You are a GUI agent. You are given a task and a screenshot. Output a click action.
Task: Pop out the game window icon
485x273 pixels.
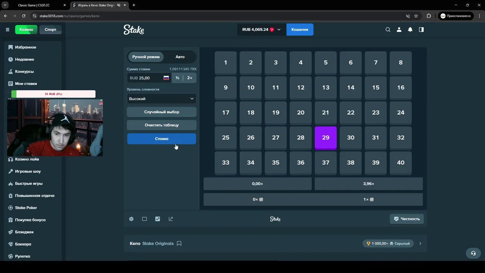[171, 219]
